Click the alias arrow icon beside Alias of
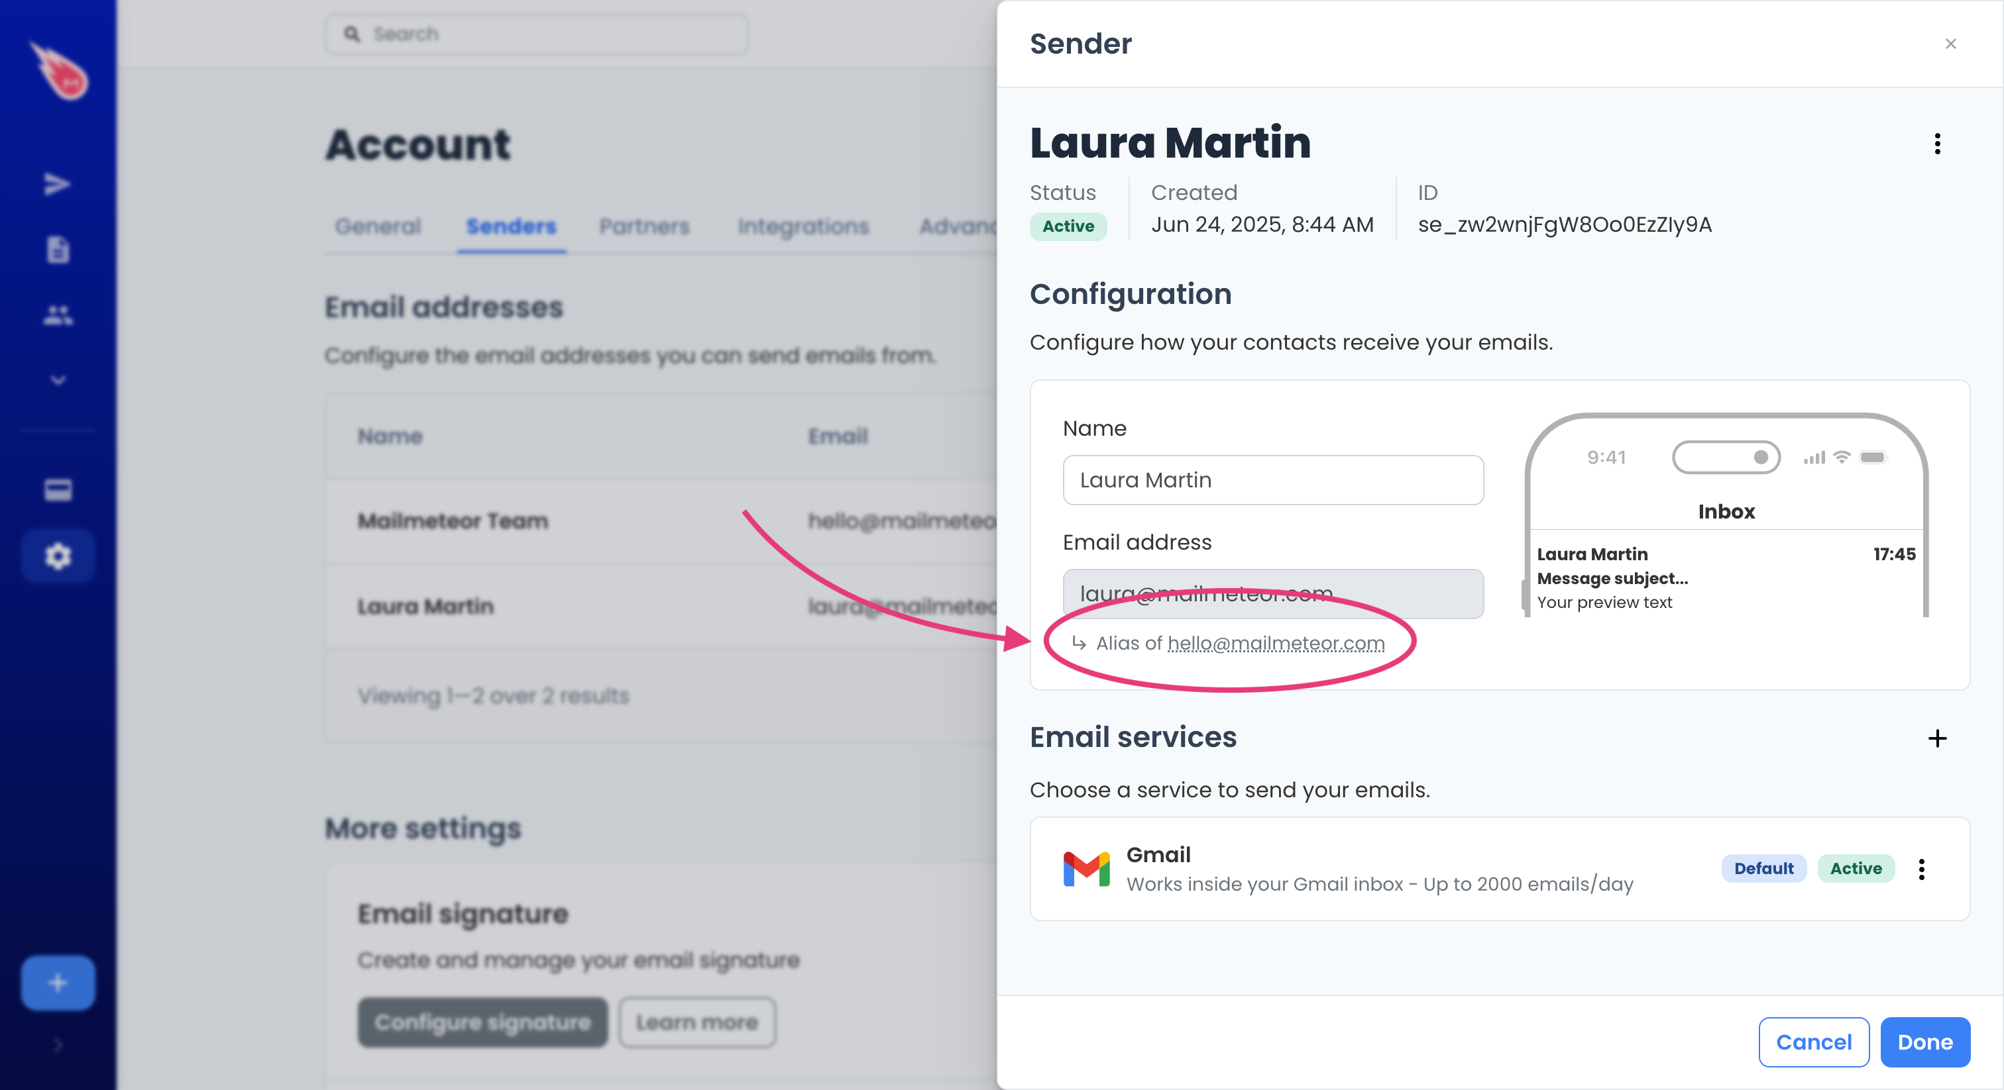The image size is (2004, 1090). [x=1079, y=643]
